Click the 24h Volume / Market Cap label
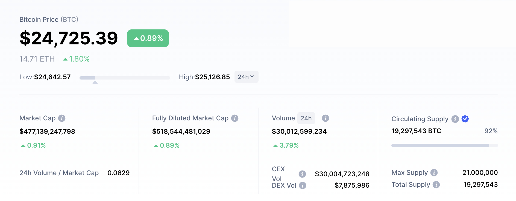Screen dimensions: 516x201 59,173
